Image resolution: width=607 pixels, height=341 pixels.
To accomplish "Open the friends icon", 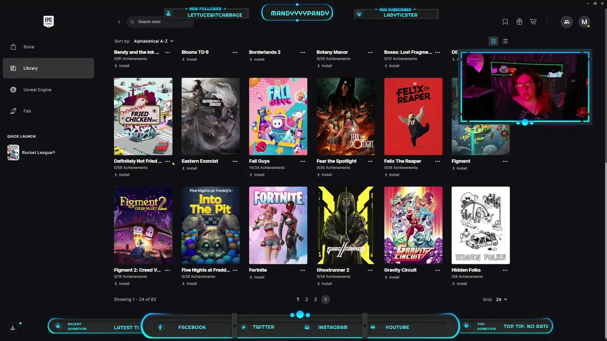I will (567, 22).
